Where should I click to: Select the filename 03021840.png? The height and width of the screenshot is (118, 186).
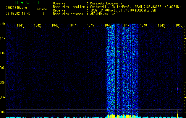click(x=16, y=8)
